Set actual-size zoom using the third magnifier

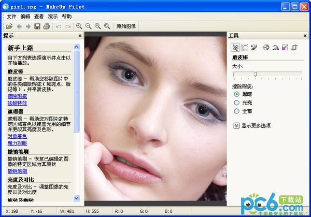pos(98,26)
